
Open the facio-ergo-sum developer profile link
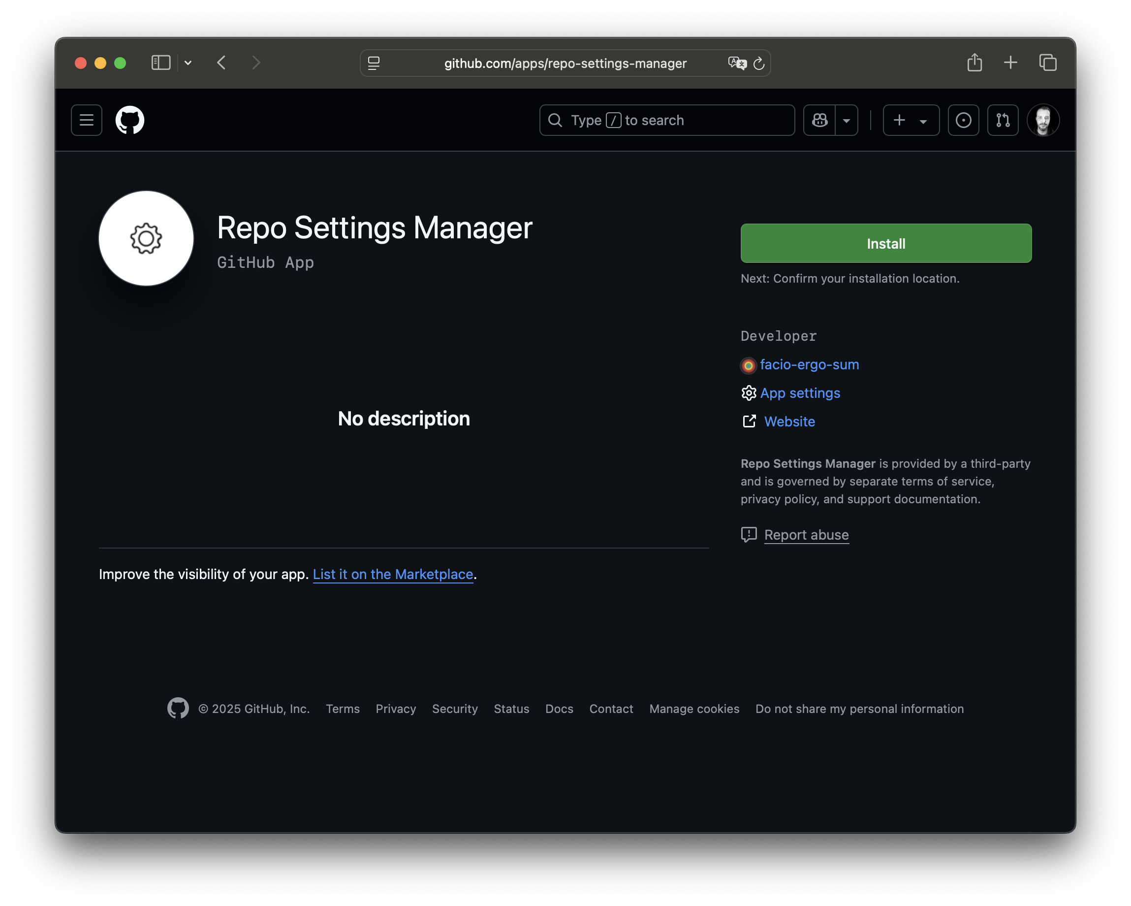(809, 365)
